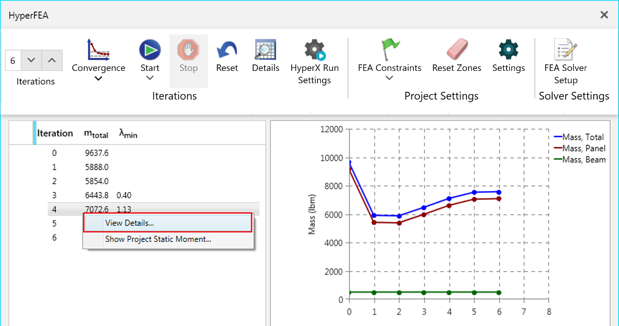This screenshot has height=326, width=619.
Task: Click the 0.40 lambda value cell
Action: coord(124,195)
